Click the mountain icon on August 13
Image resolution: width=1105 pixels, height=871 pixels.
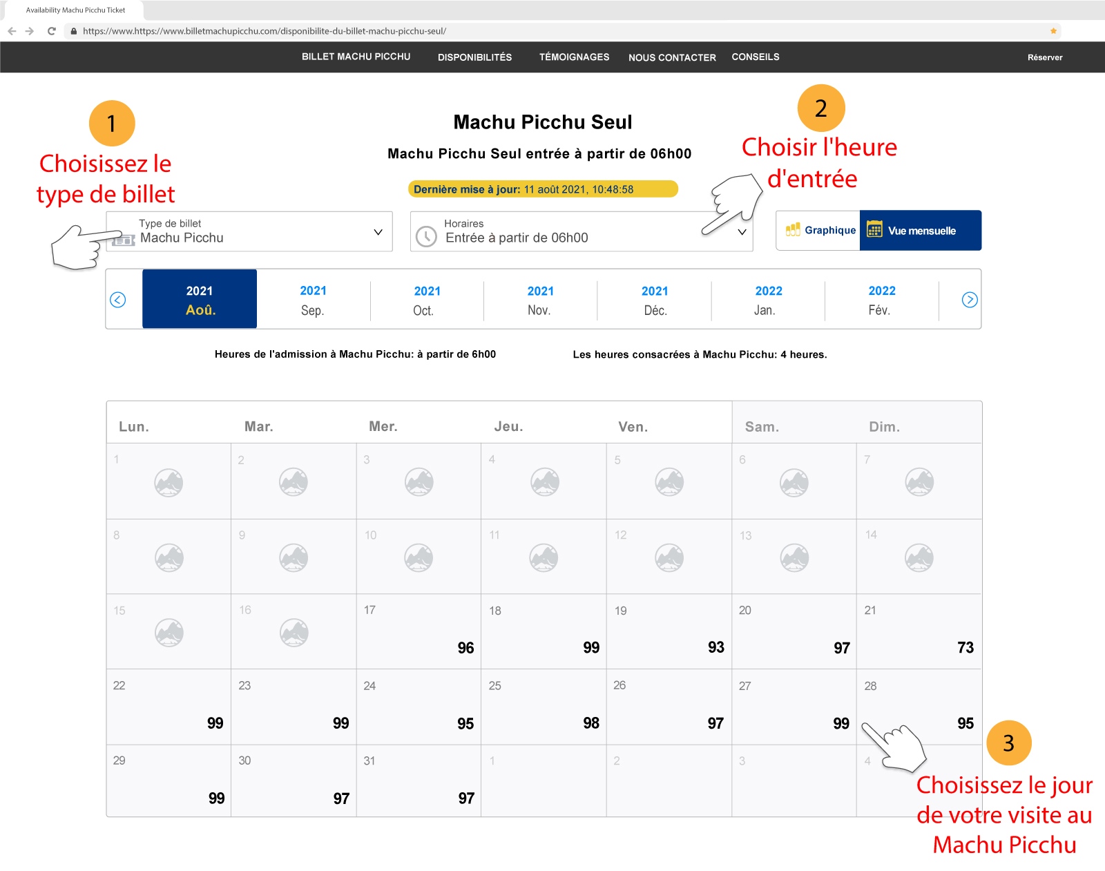tap(794, 557)
